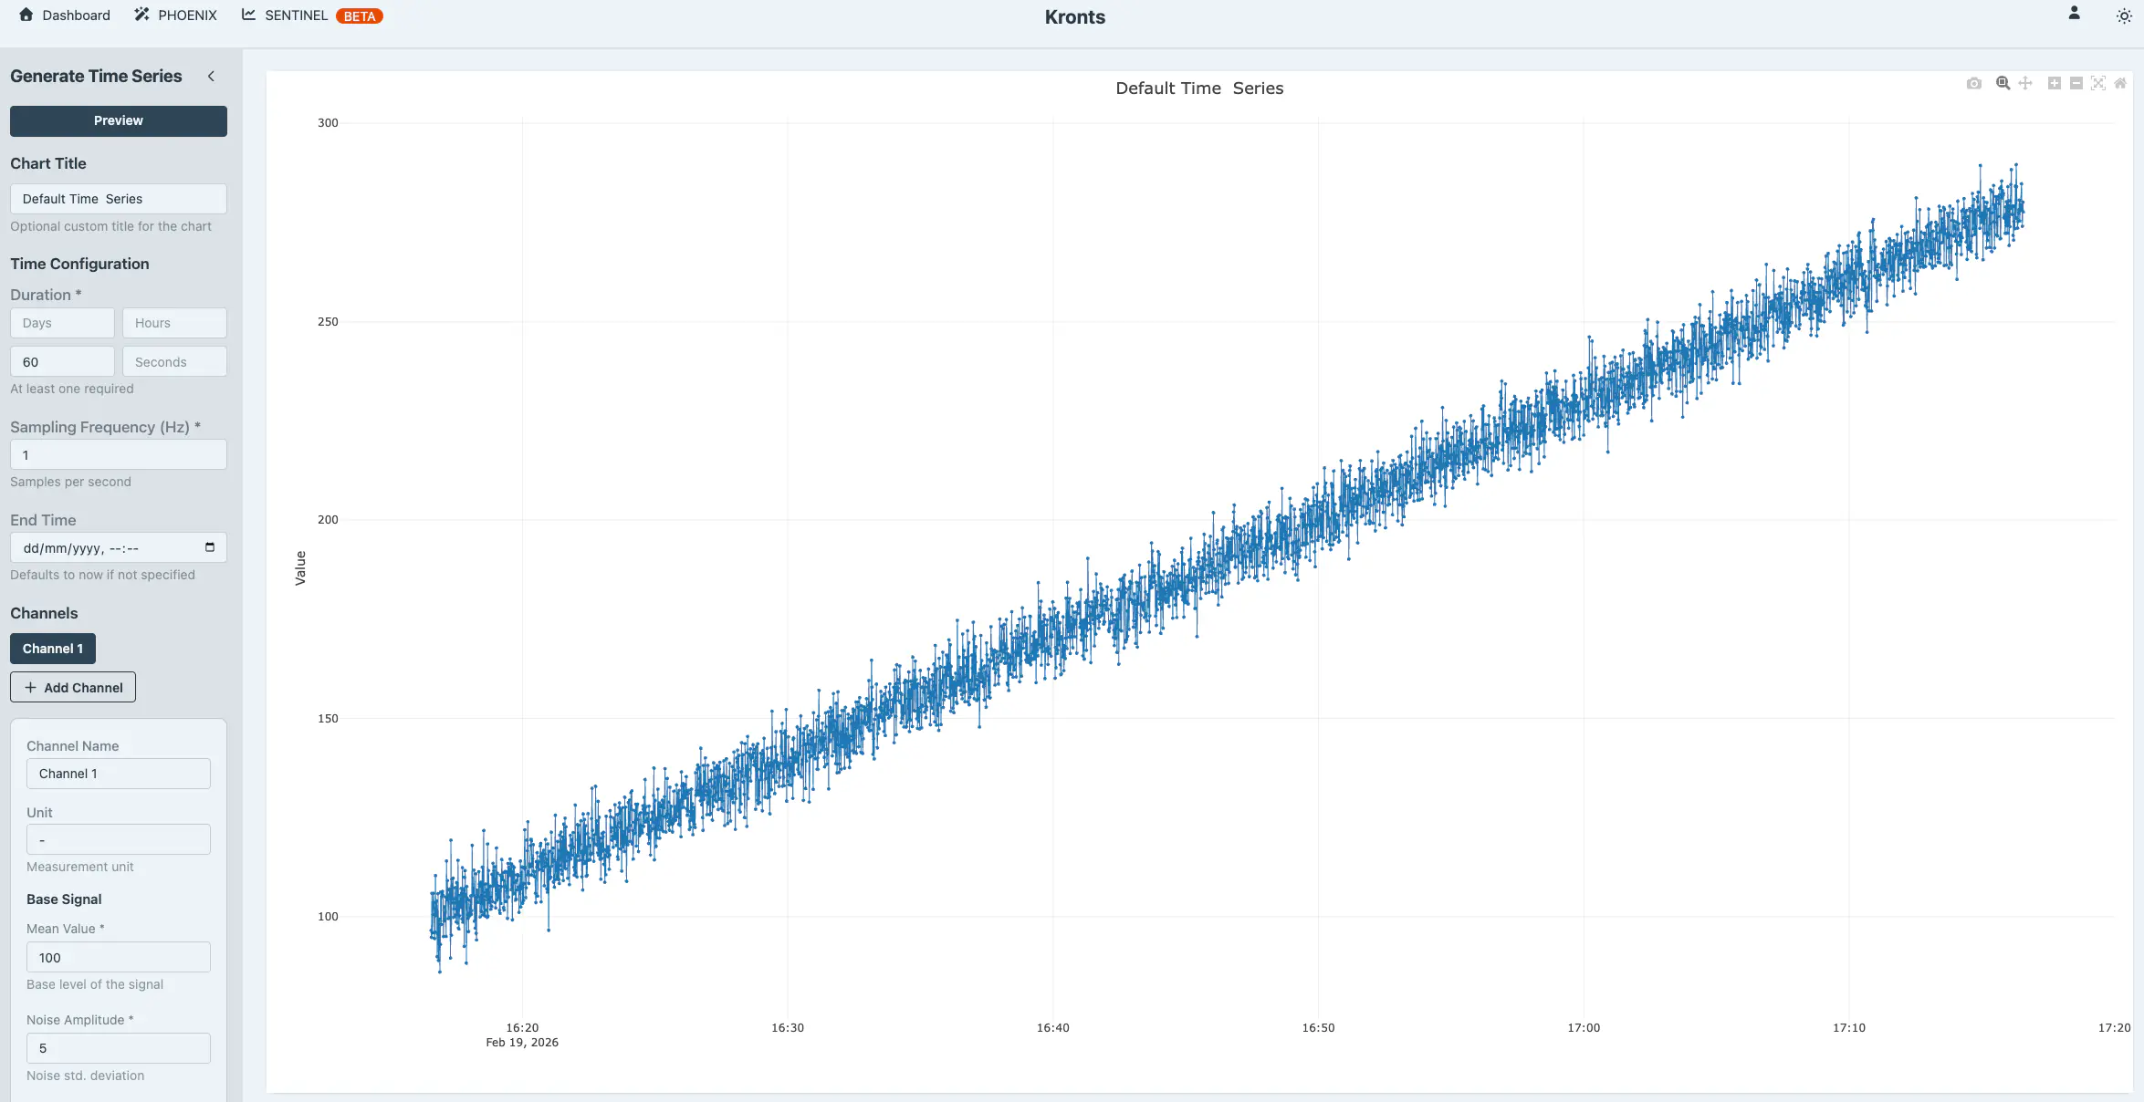This screenshot has width=2144, height=1102.
Task: Collapse the Generate Time Series panel
Action: pos(211,76)
